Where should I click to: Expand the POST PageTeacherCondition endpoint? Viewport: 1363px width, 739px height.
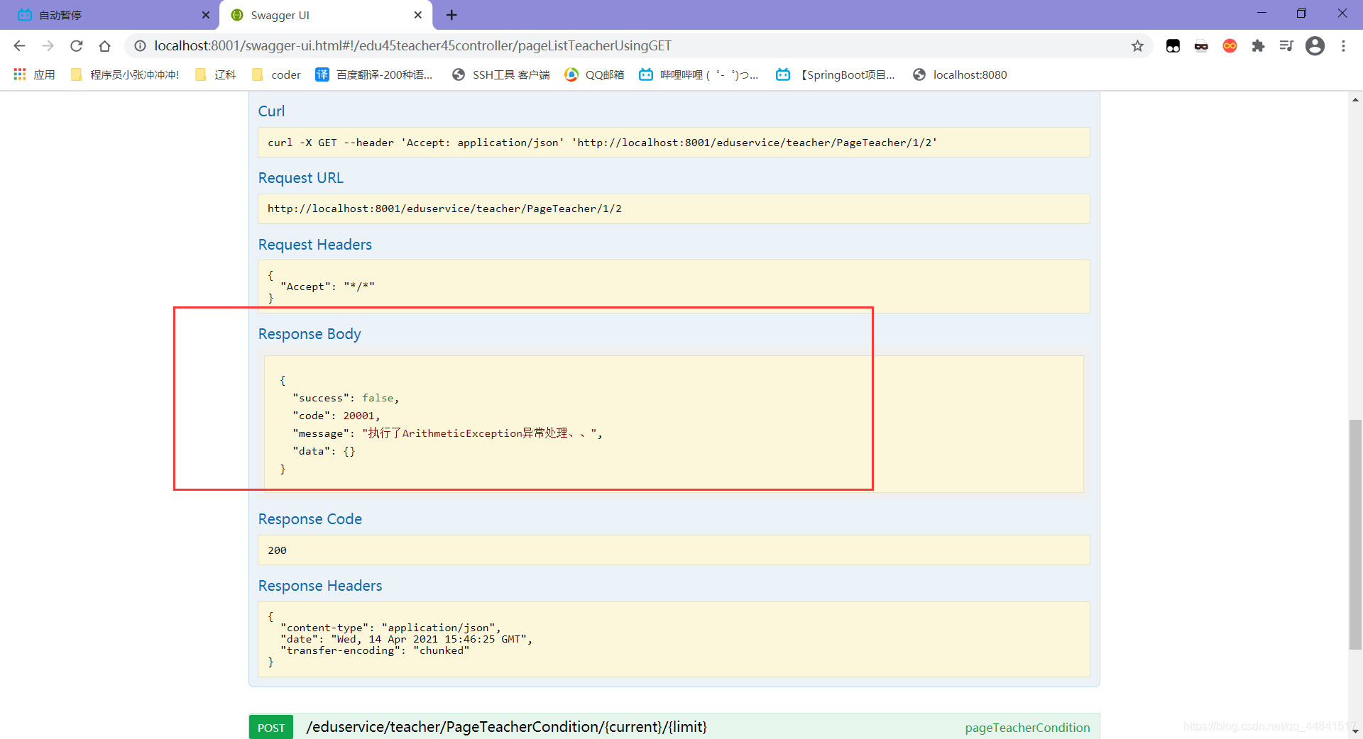pos(506,727)
